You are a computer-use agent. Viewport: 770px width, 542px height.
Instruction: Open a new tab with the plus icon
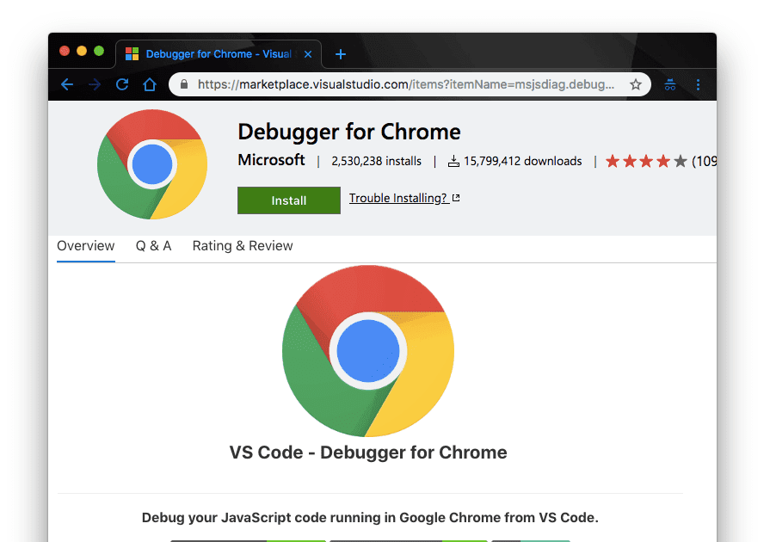(341, 54)
